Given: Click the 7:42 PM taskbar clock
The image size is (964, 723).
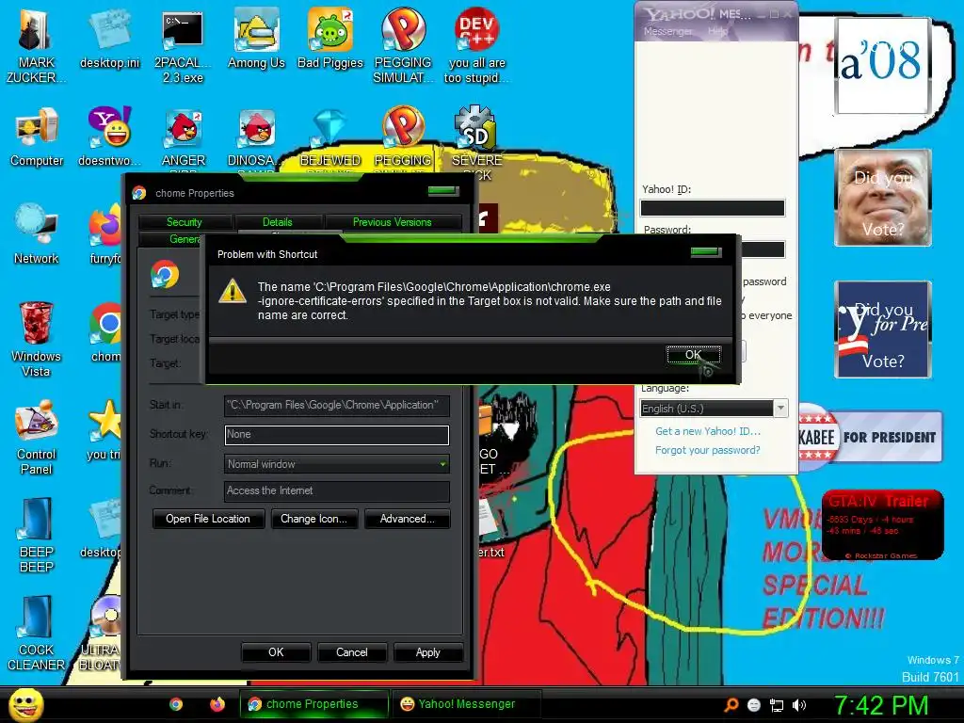Looking at the screenshot, I should coord(880,705).
